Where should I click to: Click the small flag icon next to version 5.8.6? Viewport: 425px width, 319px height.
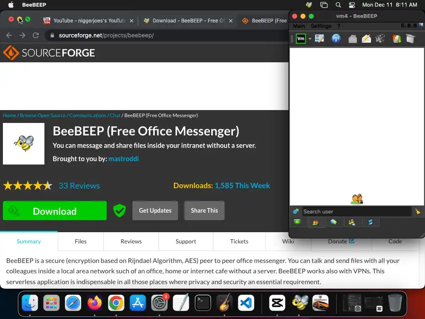pos(421,25)
